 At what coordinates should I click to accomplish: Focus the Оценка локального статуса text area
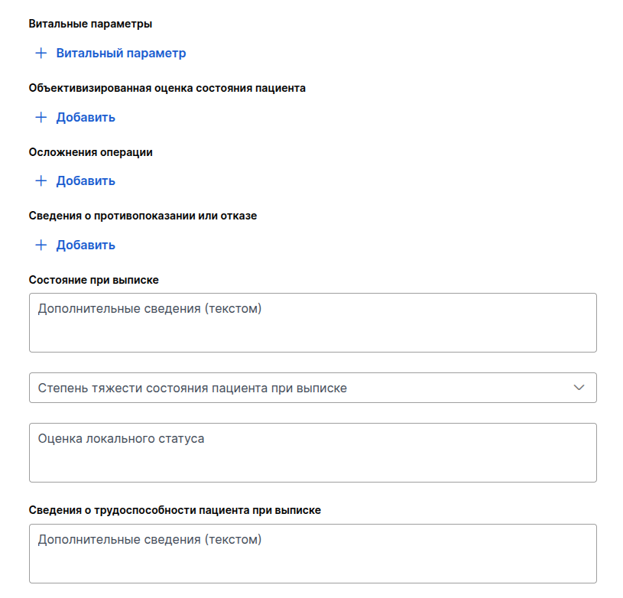pyautogui.click(x=313, y=453)
